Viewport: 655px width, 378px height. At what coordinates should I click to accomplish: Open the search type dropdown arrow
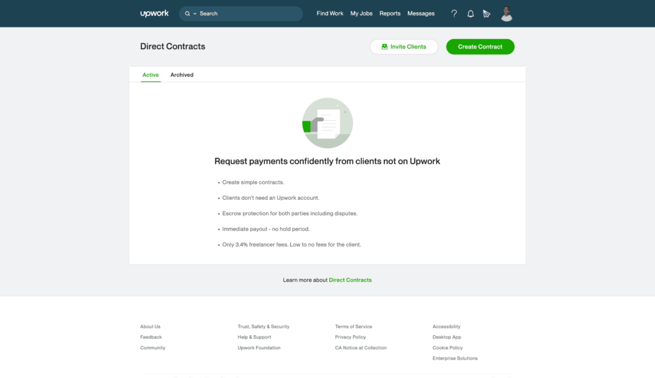click(194, 14)
